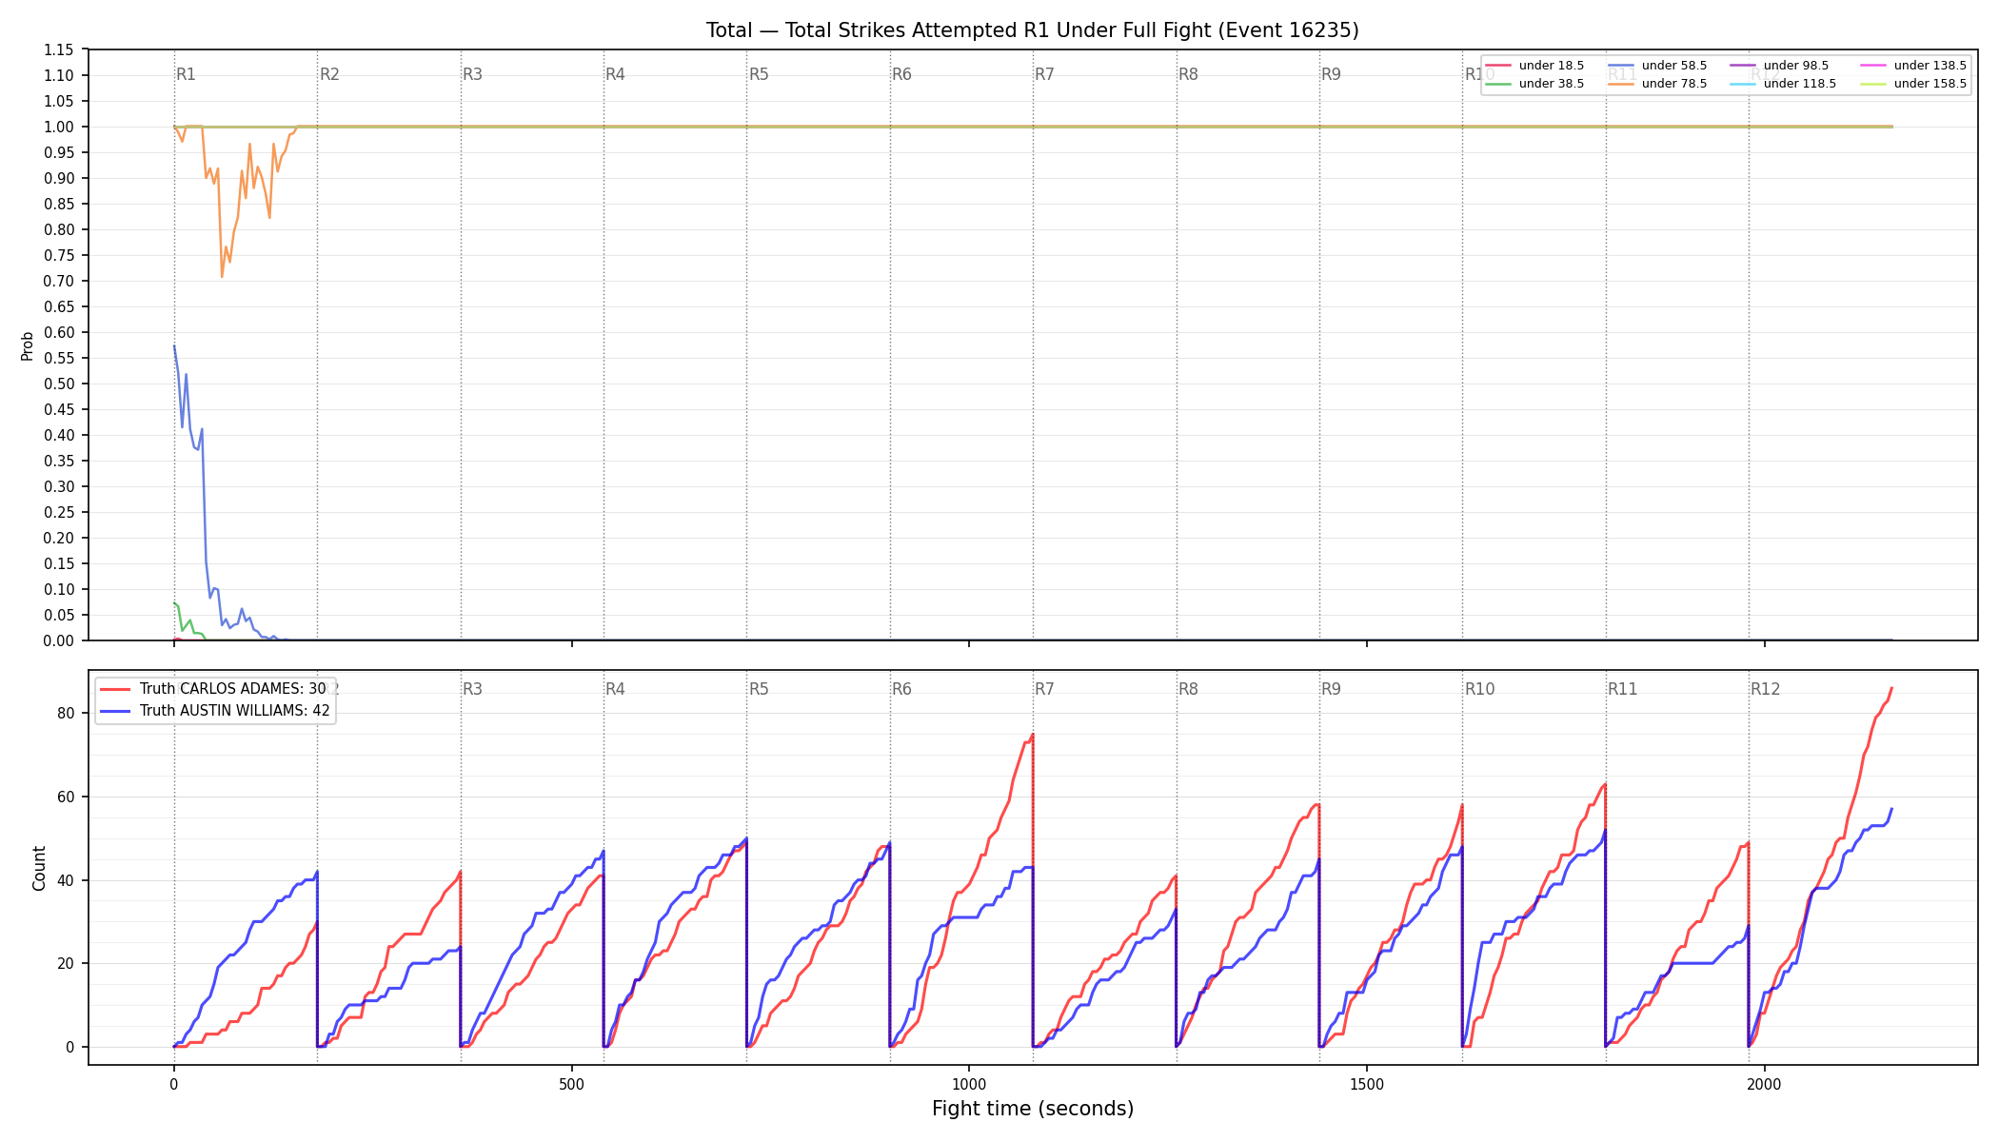Click the 40 tick on the Count axis
Image resolution: width=1999 pixels, height=1142 pixels.
tap(66, 880)
